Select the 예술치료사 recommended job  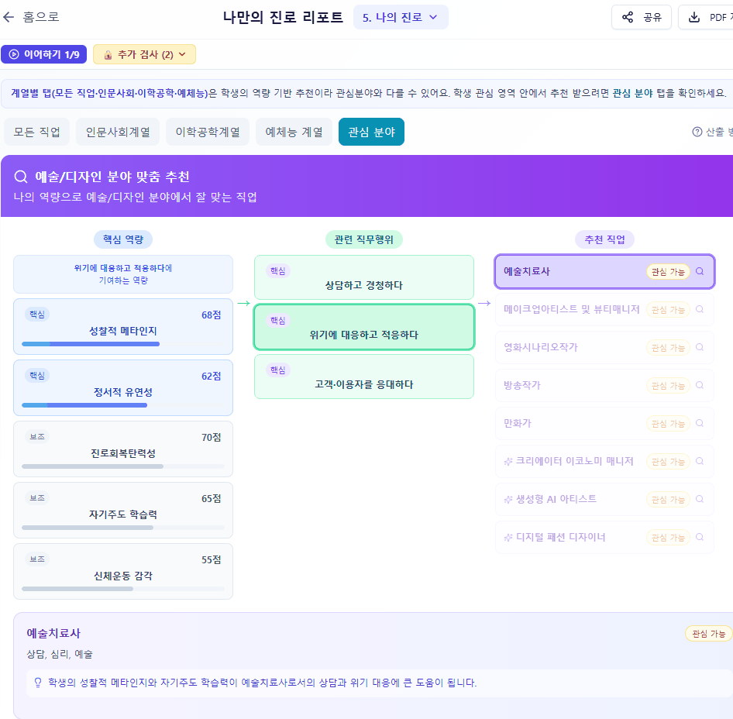click(604, 272)
